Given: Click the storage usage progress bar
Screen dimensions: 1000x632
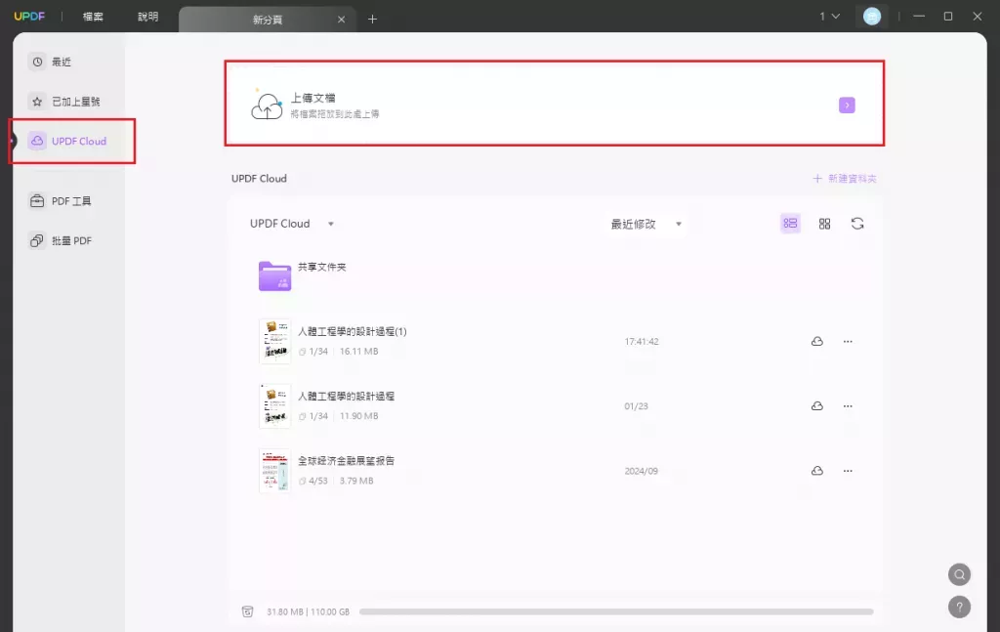Looking at the screenshot, I should pyautogui.click(x=616, y=611).
